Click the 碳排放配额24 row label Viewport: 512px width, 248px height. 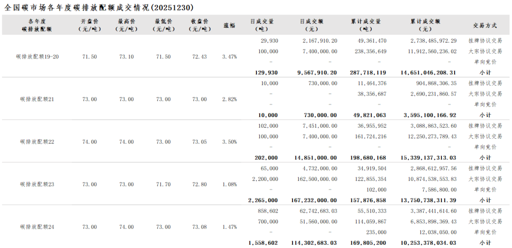coord(37,227)
